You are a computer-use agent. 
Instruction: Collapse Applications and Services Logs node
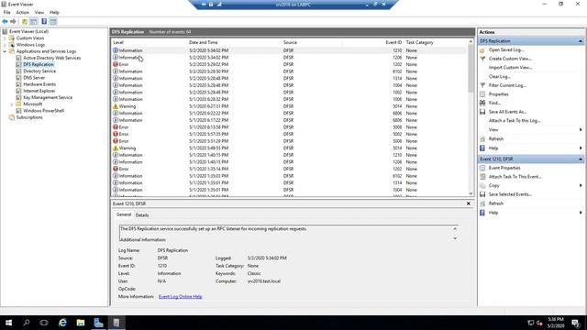pos(5,51)
